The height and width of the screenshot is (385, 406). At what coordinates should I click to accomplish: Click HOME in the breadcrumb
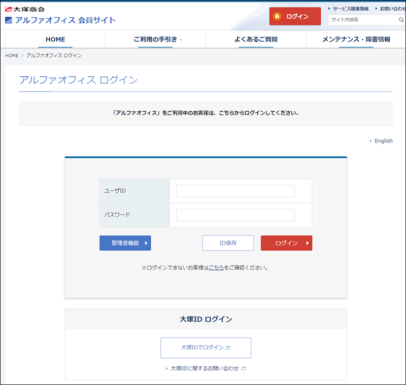pyautogui.click(x=12, y=55)
